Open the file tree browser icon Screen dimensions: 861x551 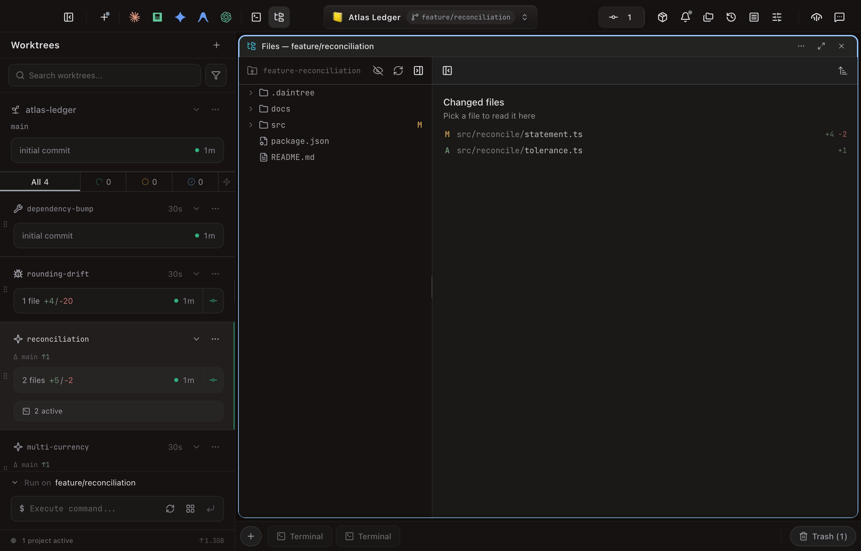pos(279,17)
